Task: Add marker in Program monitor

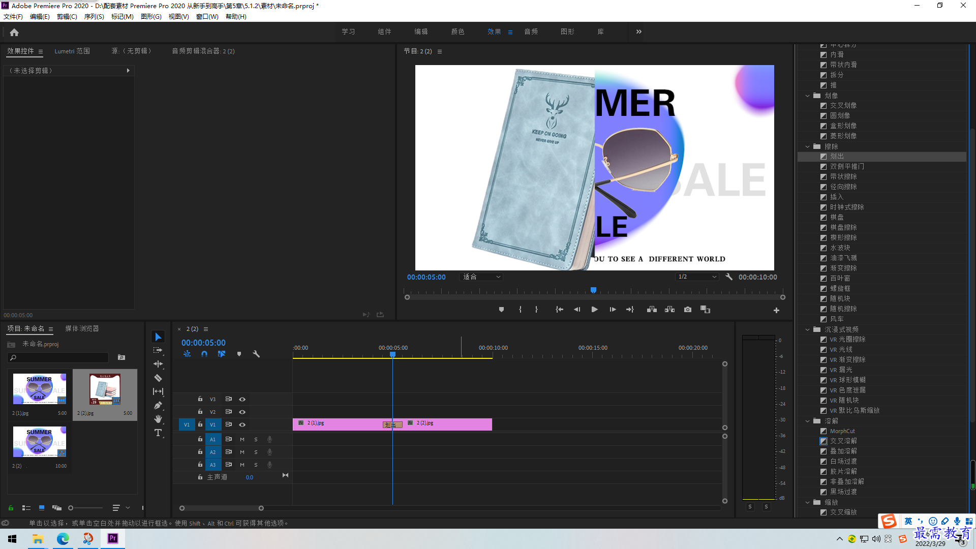Action: 501,310
